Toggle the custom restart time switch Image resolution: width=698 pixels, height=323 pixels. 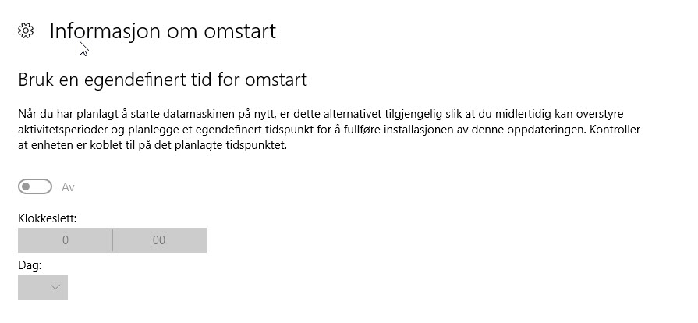click(x=35, y=186)
